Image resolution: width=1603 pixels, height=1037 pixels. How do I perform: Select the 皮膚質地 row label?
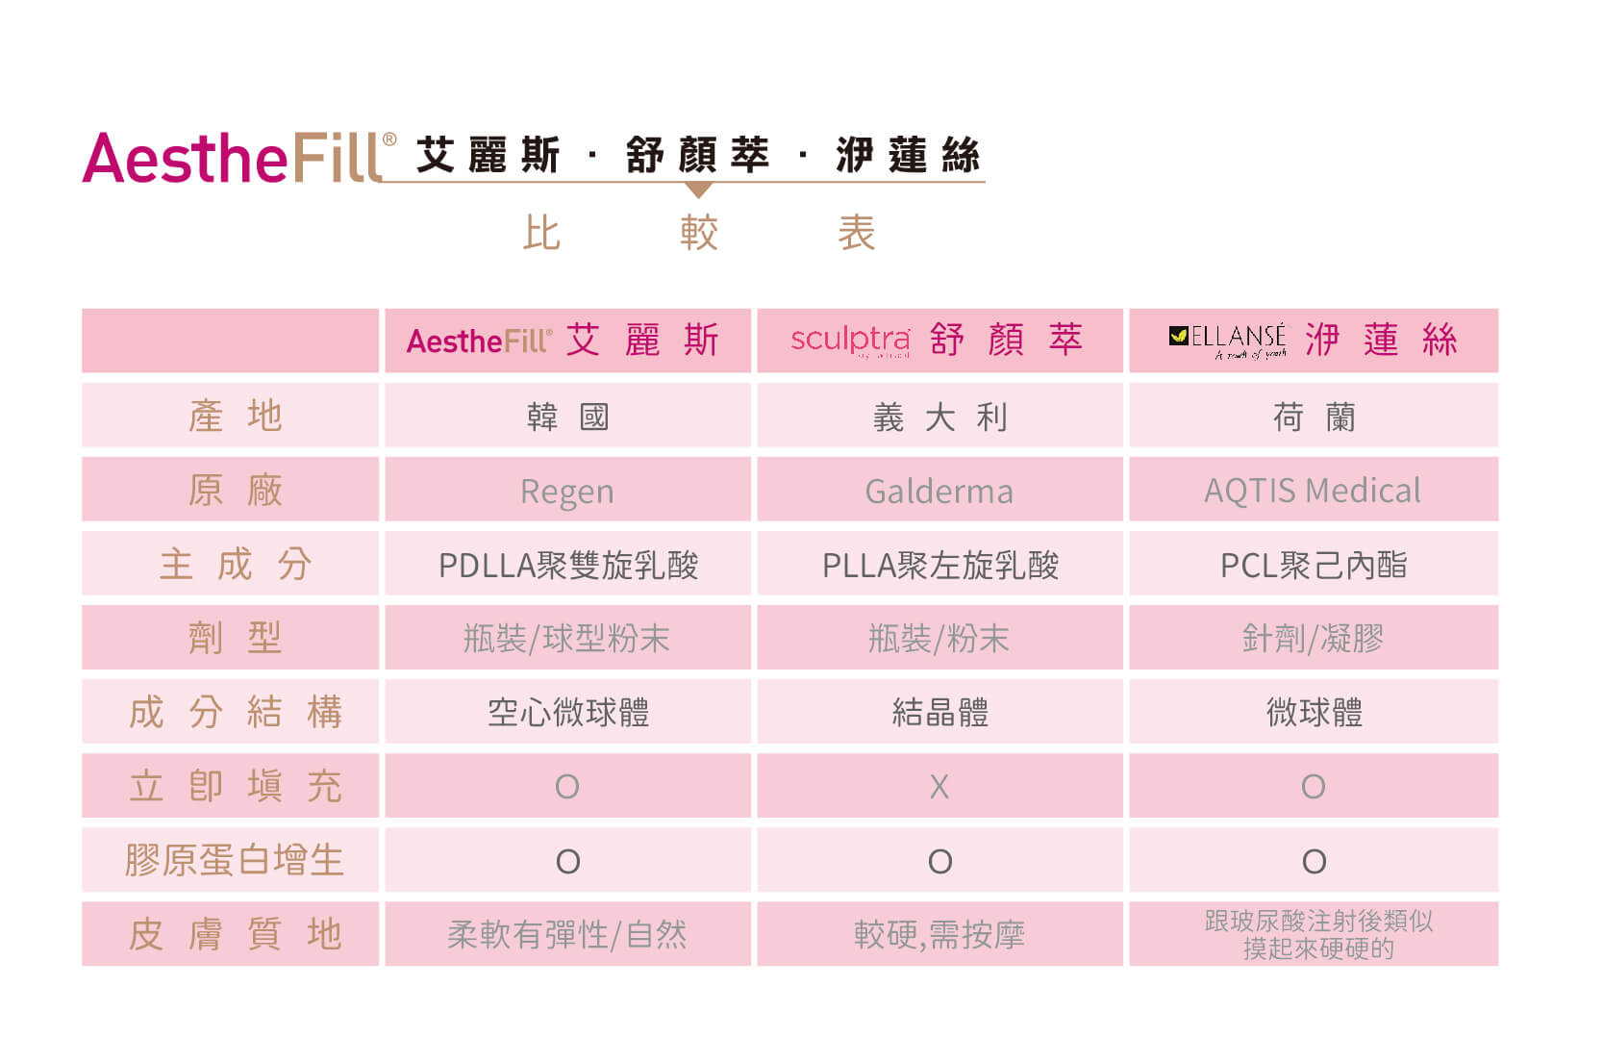[x=235, y=934]
